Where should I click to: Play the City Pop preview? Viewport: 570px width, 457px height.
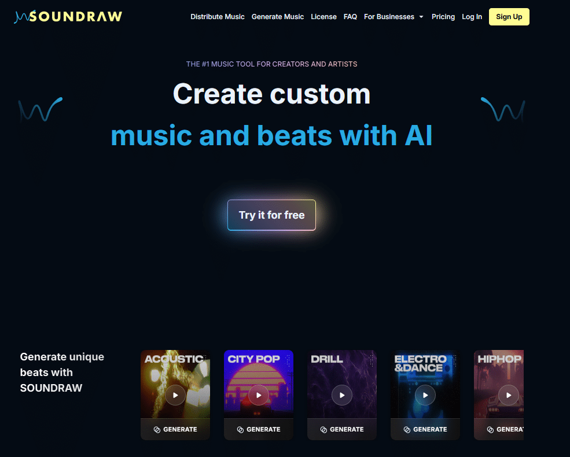pyautogui.click(x=259, y=395)
